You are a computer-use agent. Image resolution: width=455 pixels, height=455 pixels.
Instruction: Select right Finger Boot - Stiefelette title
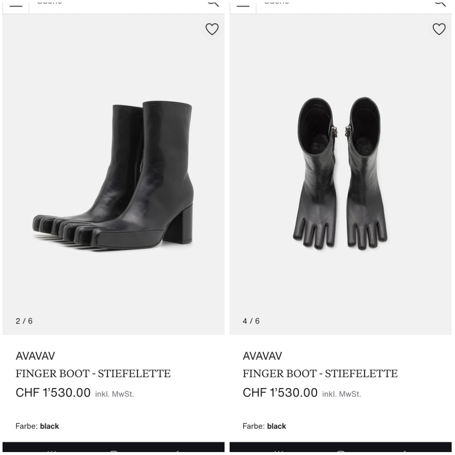point(320,373)
